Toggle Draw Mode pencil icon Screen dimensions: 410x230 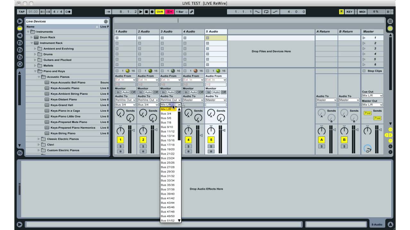pyautogui.click(x=192, y=12)
